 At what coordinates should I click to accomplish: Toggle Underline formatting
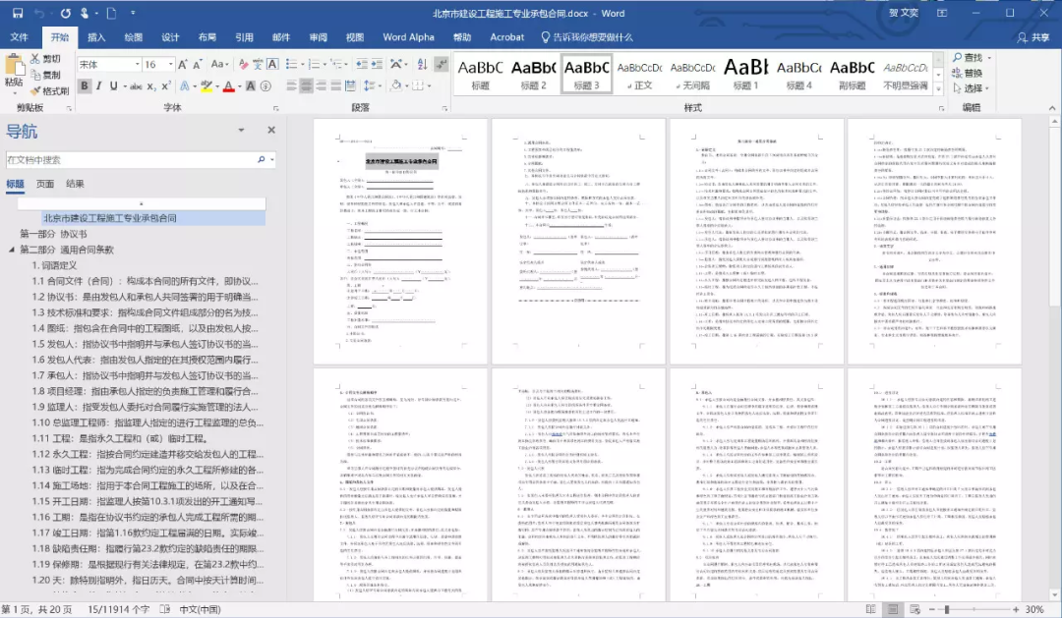(x=113, y=85)
